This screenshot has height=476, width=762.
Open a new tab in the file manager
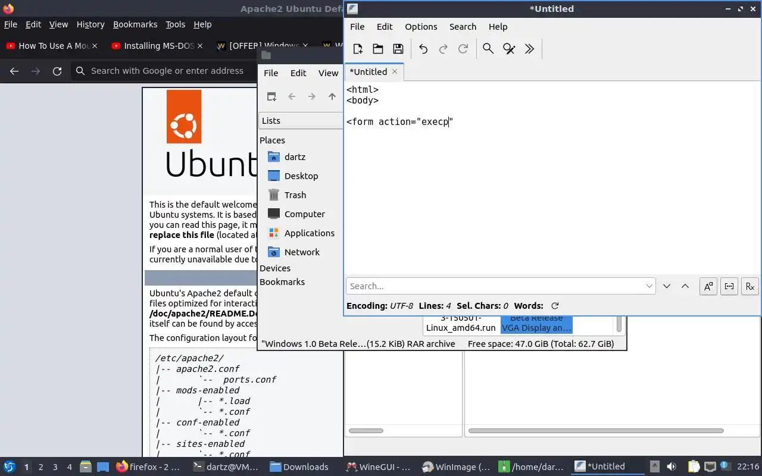tap(271, 96)
